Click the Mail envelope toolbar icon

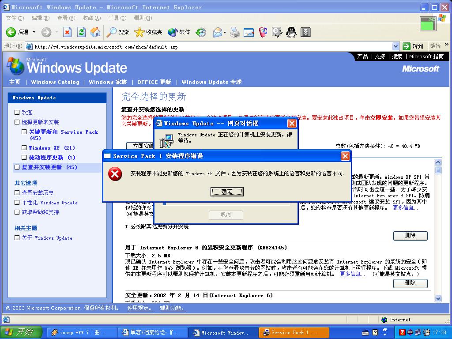point(218,32)
